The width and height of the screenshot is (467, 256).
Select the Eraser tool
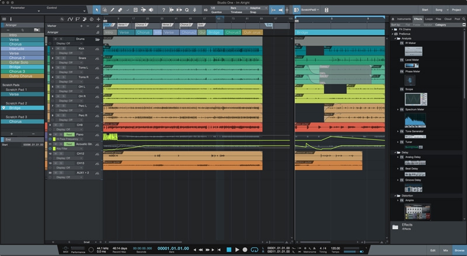click(120, 10)
